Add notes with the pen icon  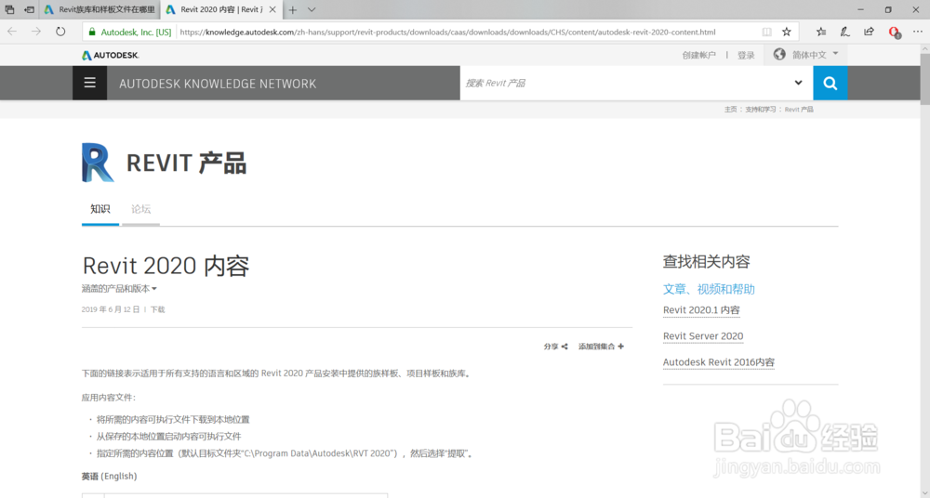(x=845, y=32)
